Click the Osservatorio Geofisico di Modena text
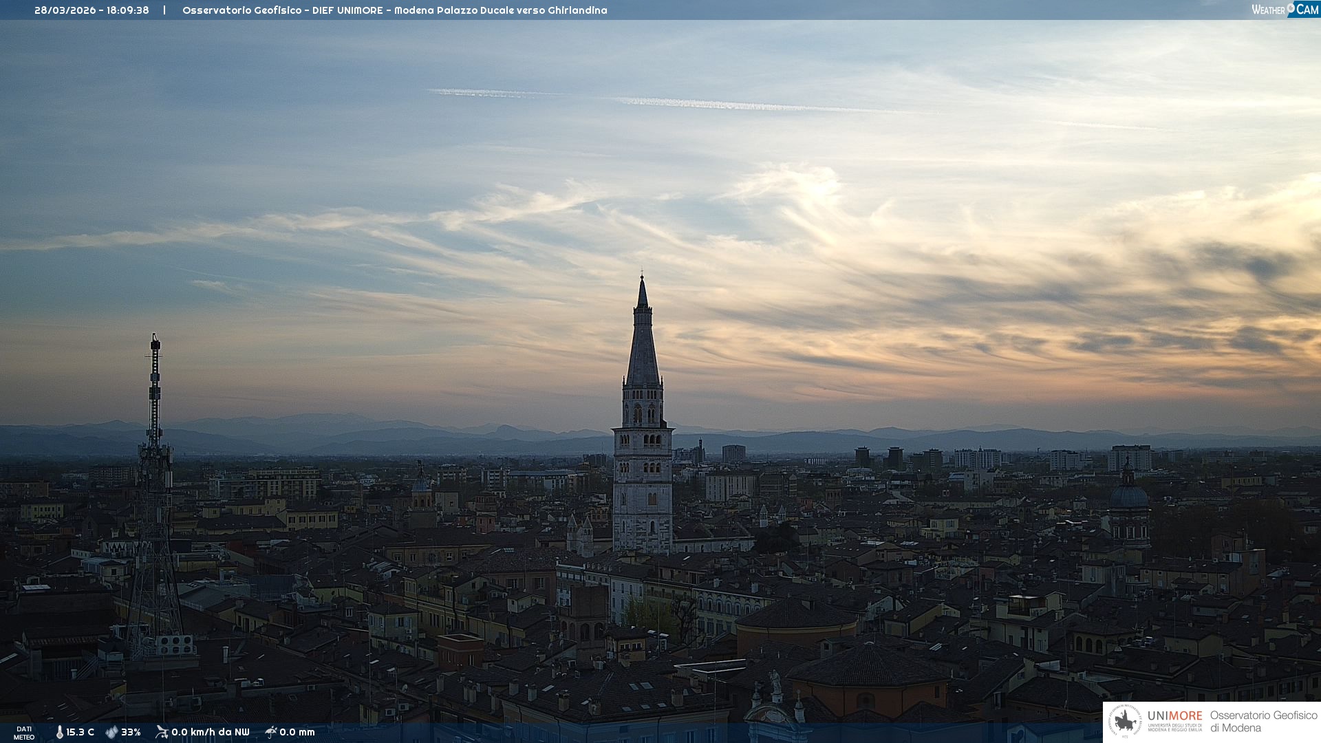 1263,721
